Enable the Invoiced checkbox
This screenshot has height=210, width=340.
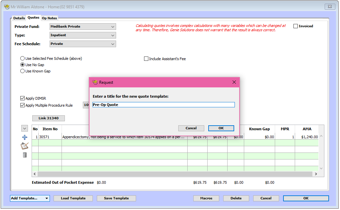click(x=295, y=26)
